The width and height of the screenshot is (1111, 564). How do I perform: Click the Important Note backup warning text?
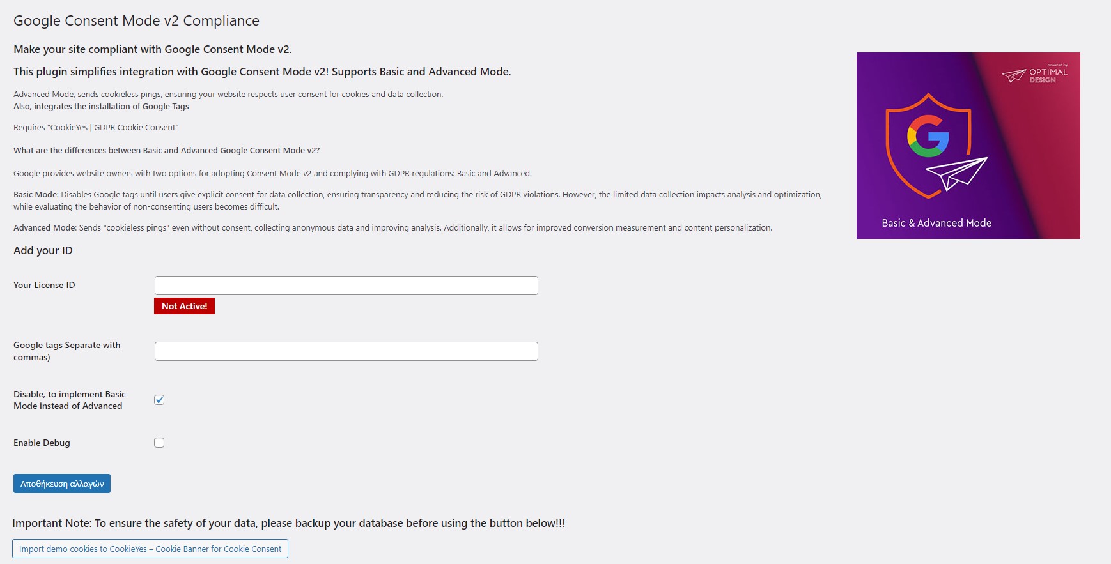point(289,523)
